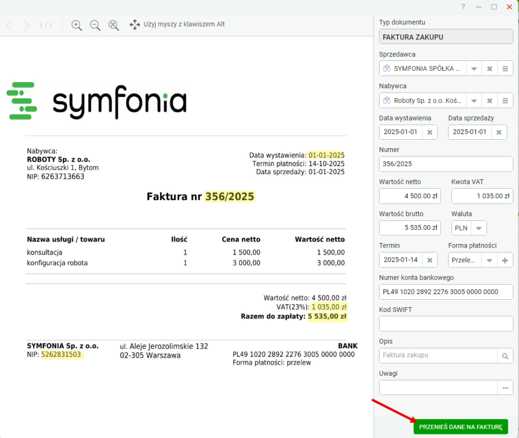Click Forma płatności: przelew text
The image size is (519, 438).
coord(272,363)
